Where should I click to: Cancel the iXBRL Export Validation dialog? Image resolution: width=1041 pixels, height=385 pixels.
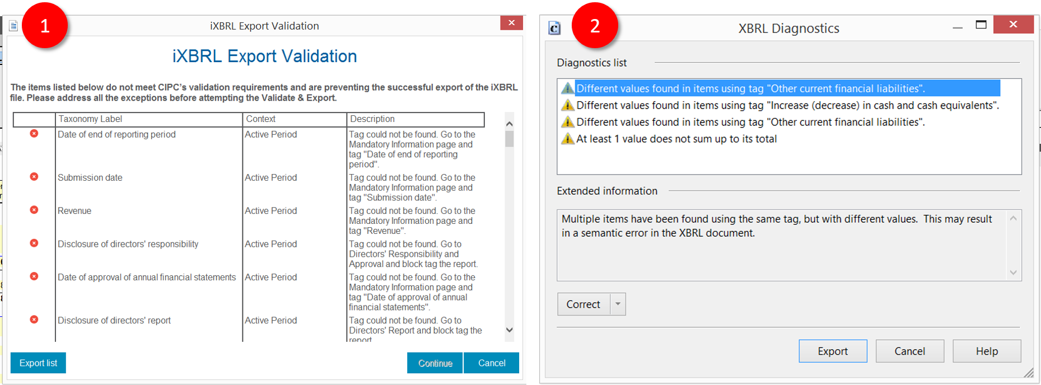point(491,363)
